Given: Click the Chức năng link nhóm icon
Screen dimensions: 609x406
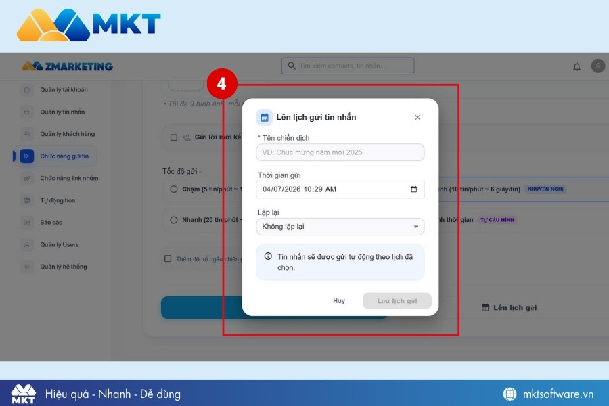Looking at the screenshot, I should click(x=27, y=178).
